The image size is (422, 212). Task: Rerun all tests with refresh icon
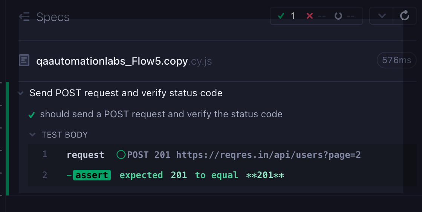pos(405,15)
